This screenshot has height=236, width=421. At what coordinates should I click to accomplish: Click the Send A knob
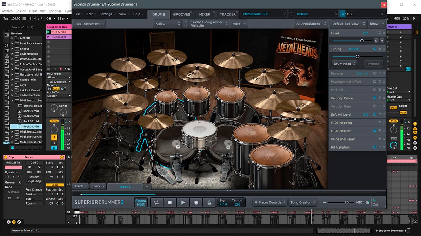pyautogui.click(x=54, y=107)
